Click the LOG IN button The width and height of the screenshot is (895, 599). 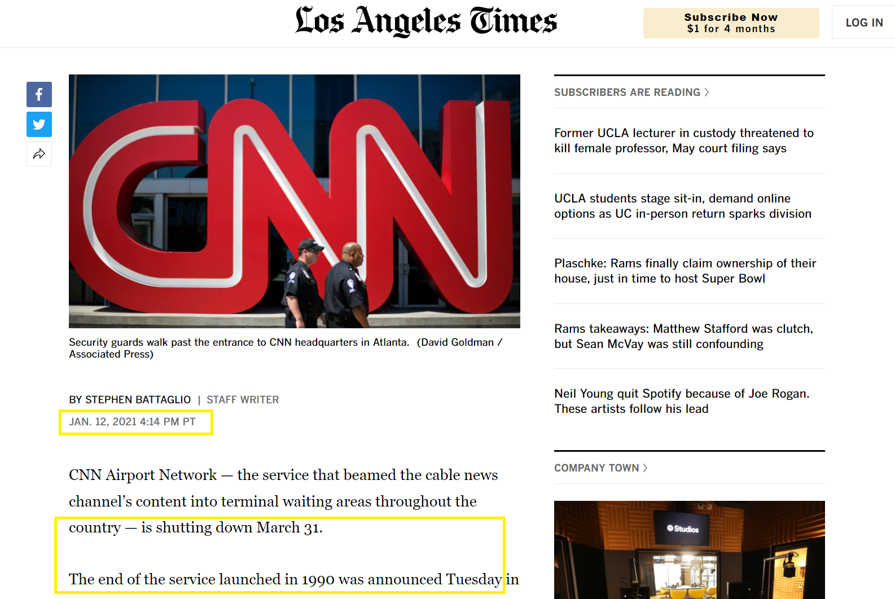(x=863, y=23)
